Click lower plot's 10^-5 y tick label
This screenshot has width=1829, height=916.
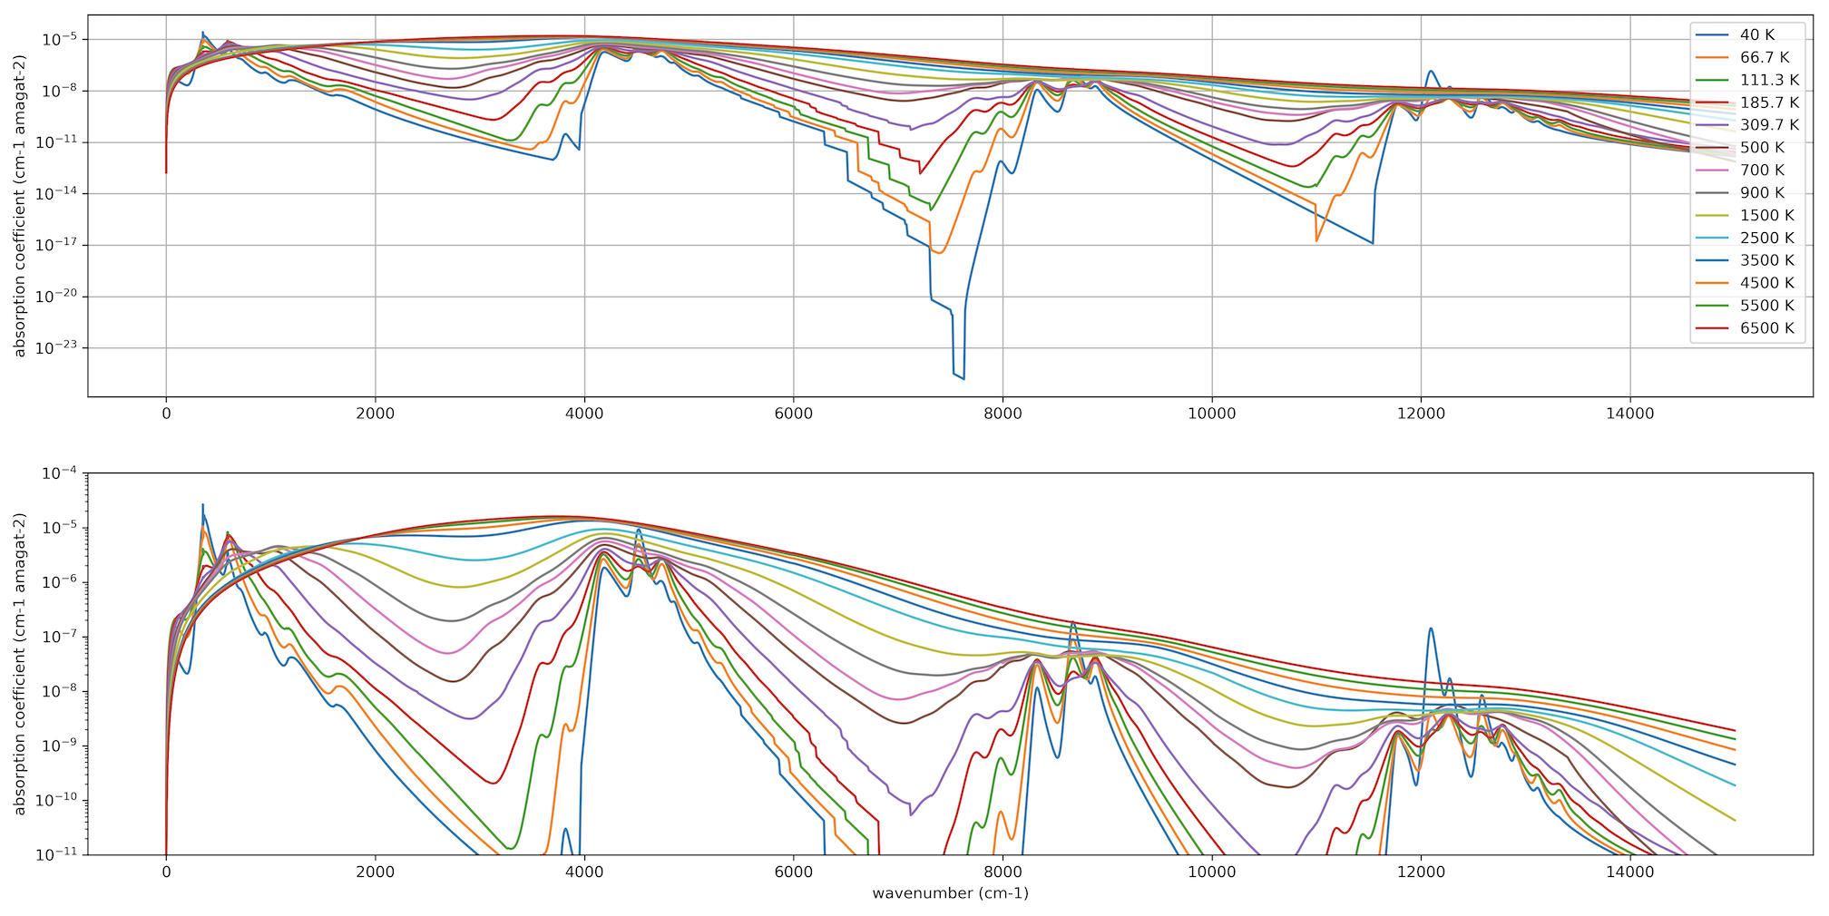click(x=62, y=527)
